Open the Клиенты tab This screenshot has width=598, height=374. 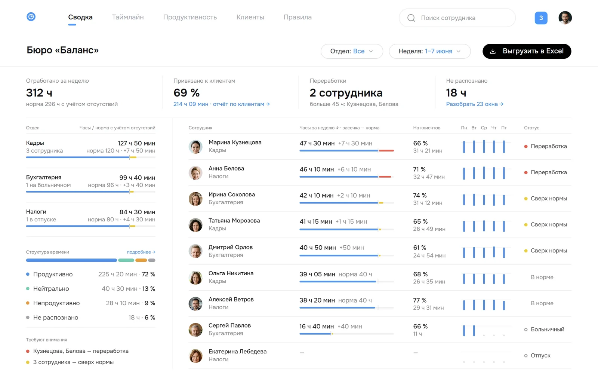tap(250, 17)
